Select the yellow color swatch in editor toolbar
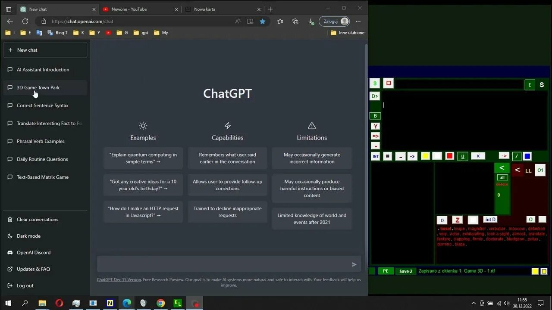552x310 pixels. pyautogui.click(x=425, y=156)
